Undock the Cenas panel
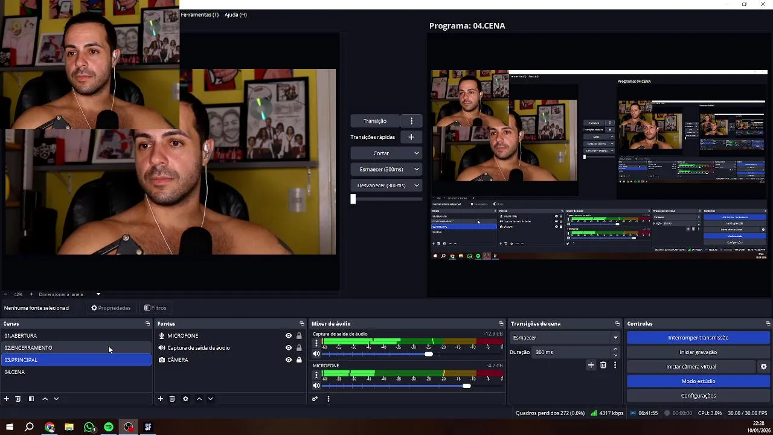Screen dimensions: 773x435 (147, 324)
